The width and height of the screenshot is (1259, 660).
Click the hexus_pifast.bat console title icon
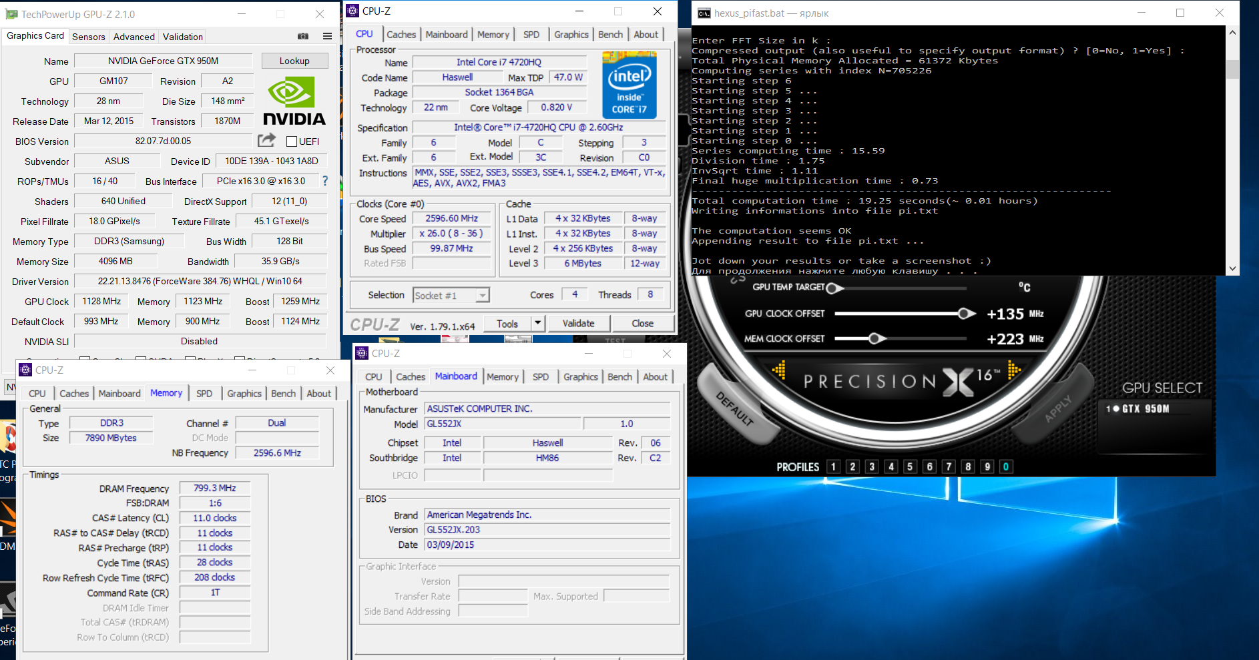[x=704, y=13]
